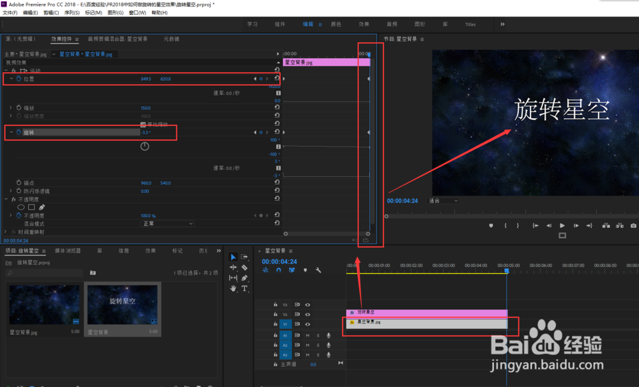Screen dimensions: 639x387
Task: Switch to Audio Clip Mixer tab
Action: click(118, 39)
